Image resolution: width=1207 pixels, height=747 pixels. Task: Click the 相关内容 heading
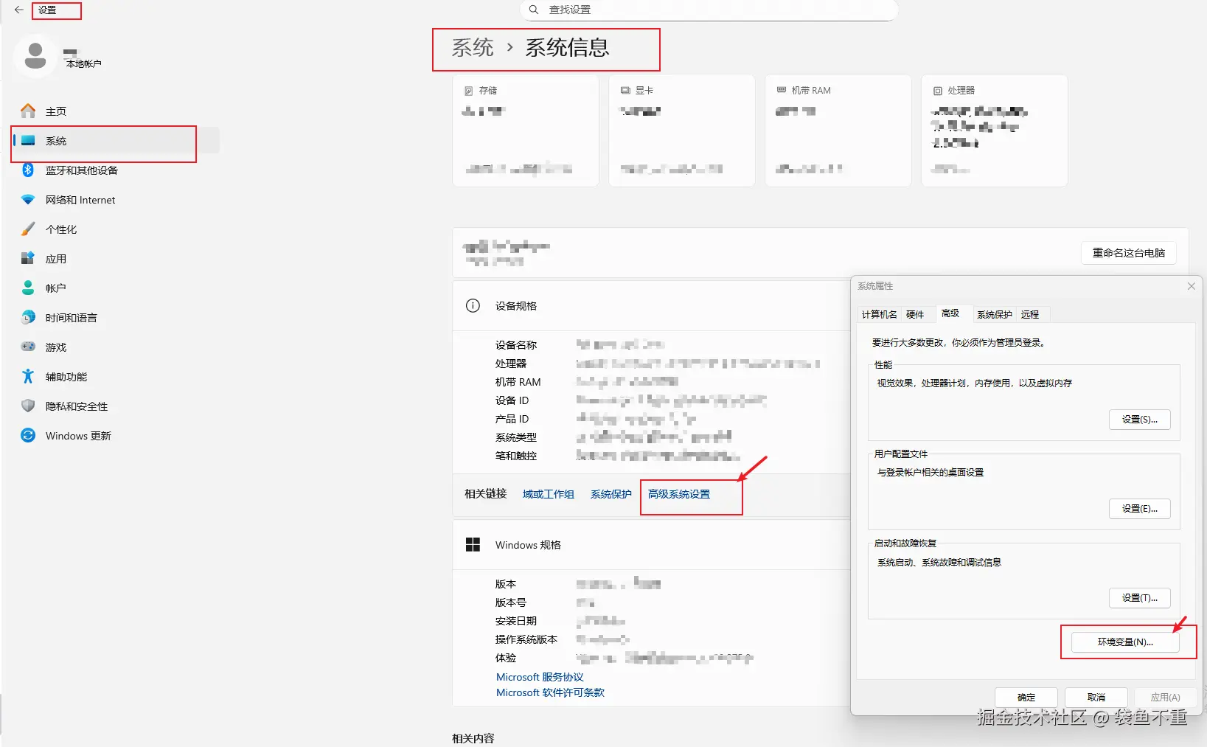click(473, 738)
